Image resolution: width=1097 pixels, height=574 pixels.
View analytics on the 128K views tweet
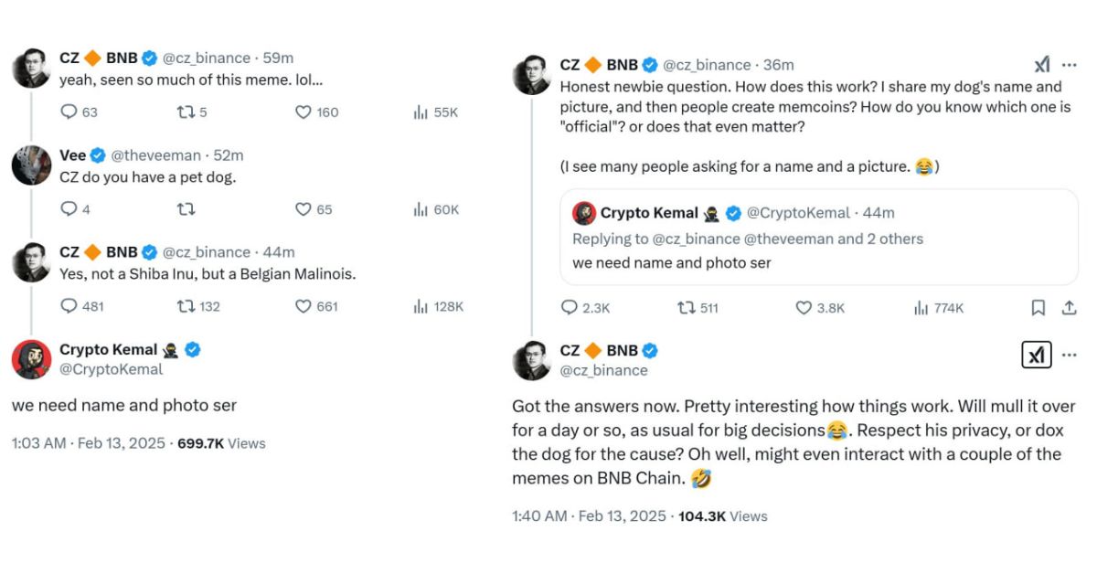[421, 306]
